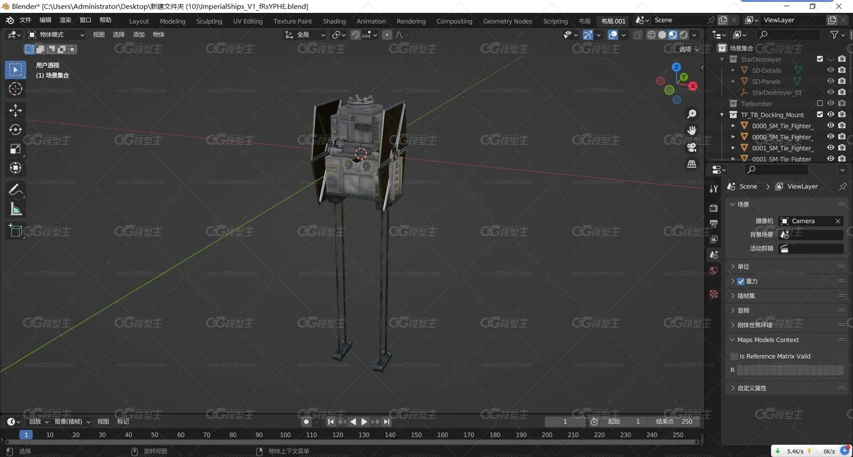
Task: Expand the 音频 audio panel
Action: point(786,311)
